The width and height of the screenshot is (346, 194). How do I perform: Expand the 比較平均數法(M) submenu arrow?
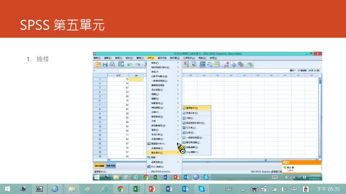[x=178, y=76]
